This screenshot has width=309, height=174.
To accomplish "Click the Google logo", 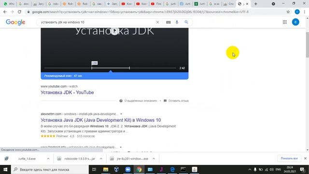I will (15, 22).
